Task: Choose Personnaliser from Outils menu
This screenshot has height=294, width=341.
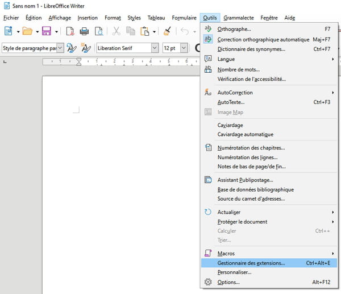Action: pyautogui.click(x=269, y=272)
